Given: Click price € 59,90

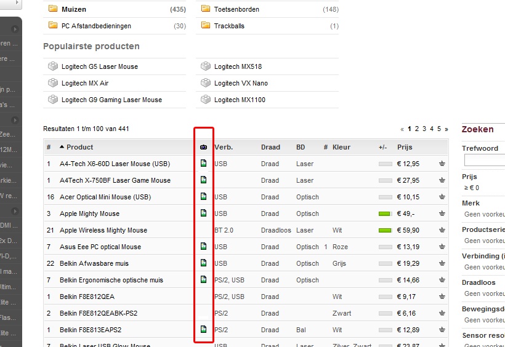Looking at the screenshot, I should pos(408,230).
